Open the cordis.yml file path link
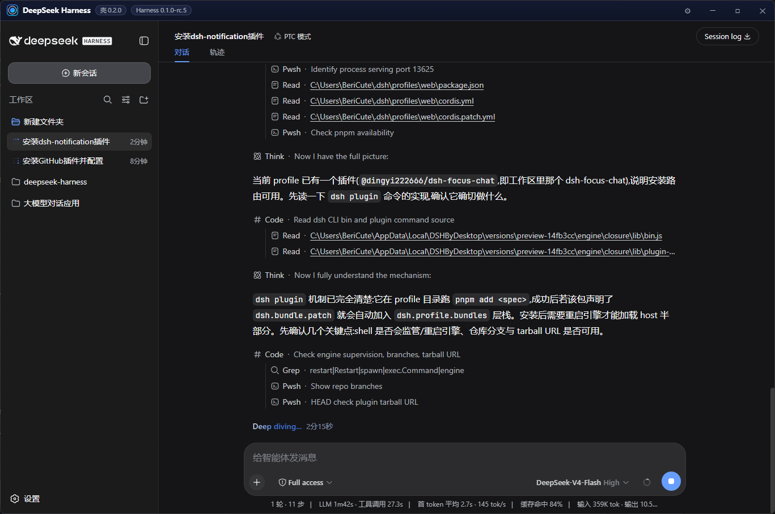Screen dimensions: 775x514 click(392, 101)
